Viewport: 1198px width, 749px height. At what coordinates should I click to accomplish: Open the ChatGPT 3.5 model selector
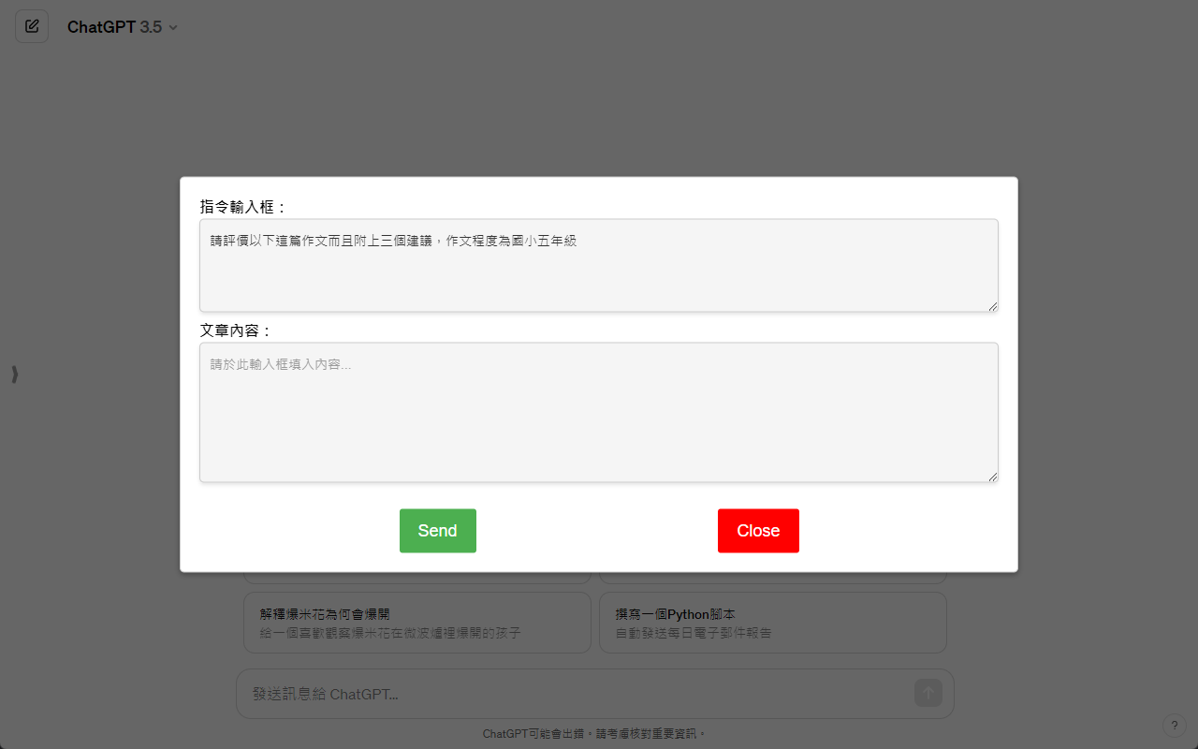pyautogui.click(x=122, y=27)
